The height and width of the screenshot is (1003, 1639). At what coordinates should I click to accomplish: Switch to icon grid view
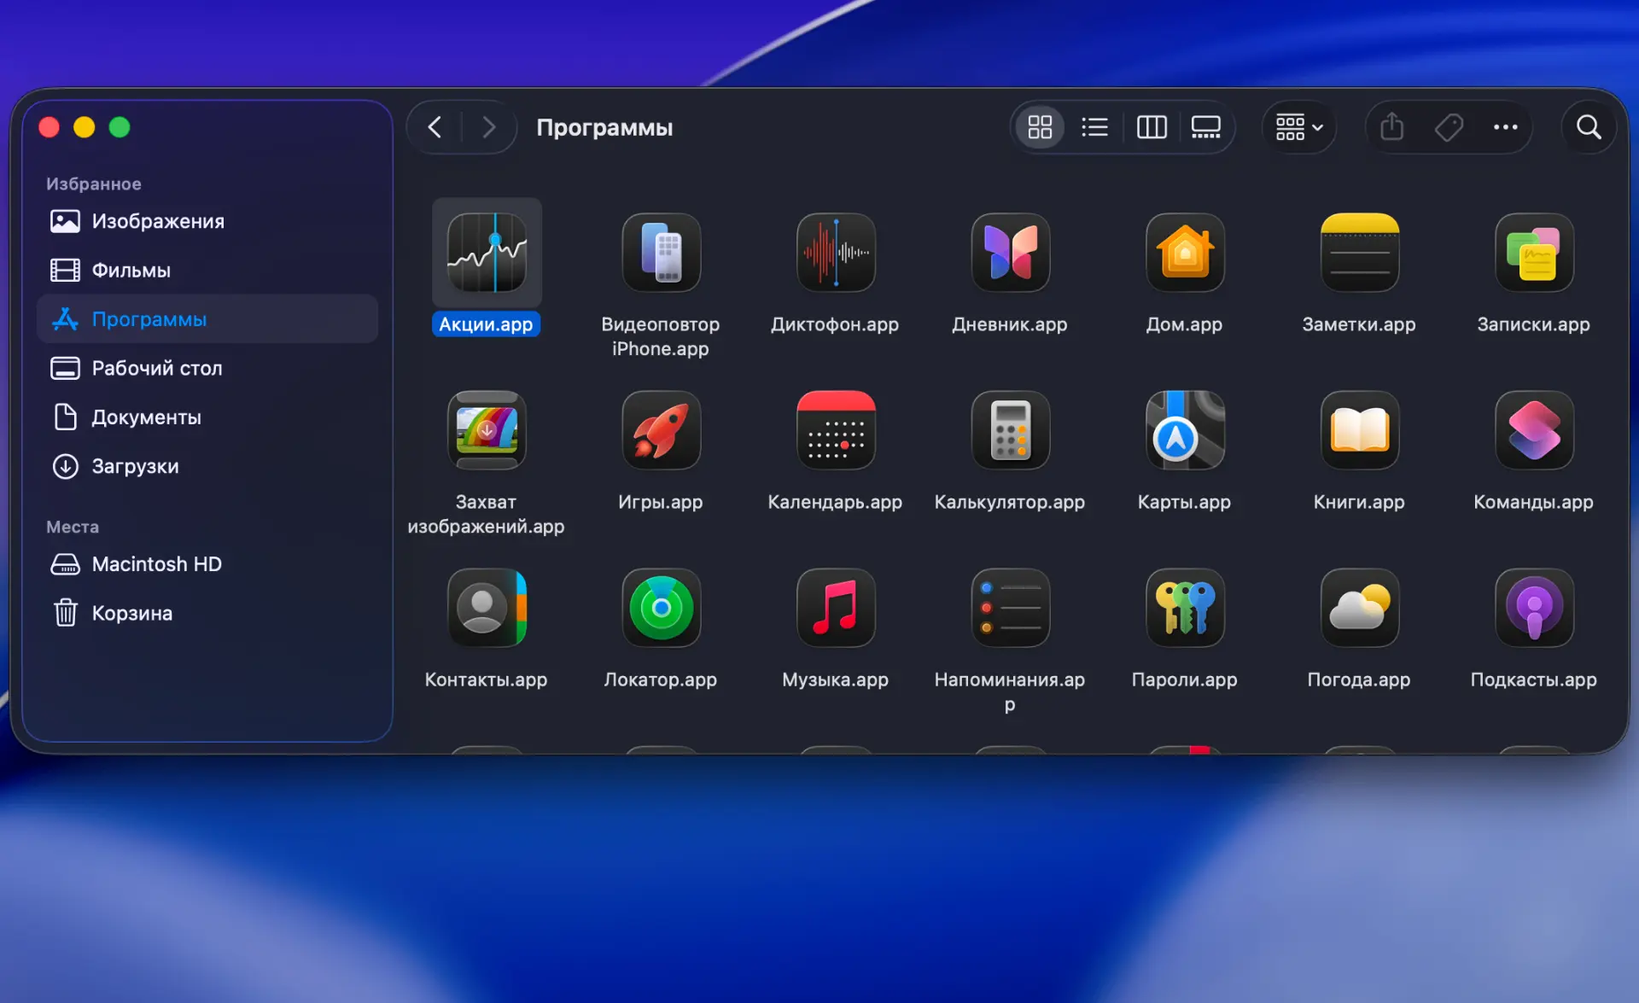click(1040, 127)
